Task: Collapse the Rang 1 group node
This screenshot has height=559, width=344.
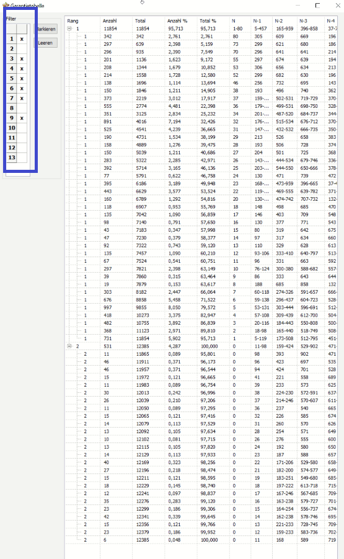Action: click(69, 29)
